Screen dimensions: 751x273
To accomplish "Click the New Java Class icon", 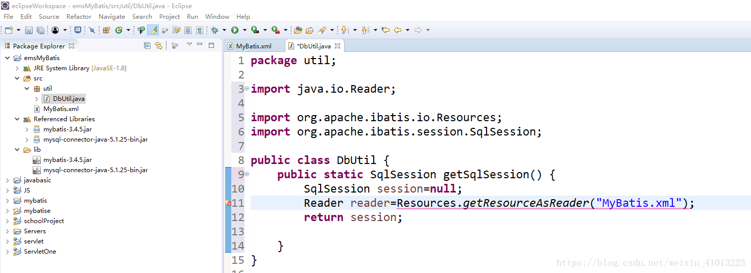I will [119, 30].
